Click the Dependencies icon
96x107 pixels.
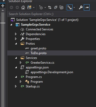(x=22, y=34)
